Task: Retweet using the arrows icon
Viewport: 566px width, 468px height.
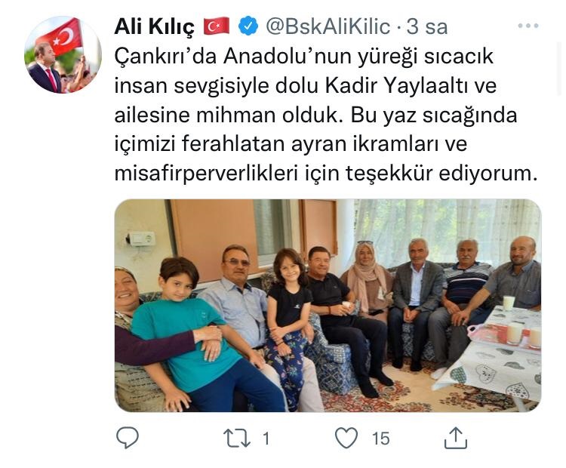Action: [x=237, y=438]
